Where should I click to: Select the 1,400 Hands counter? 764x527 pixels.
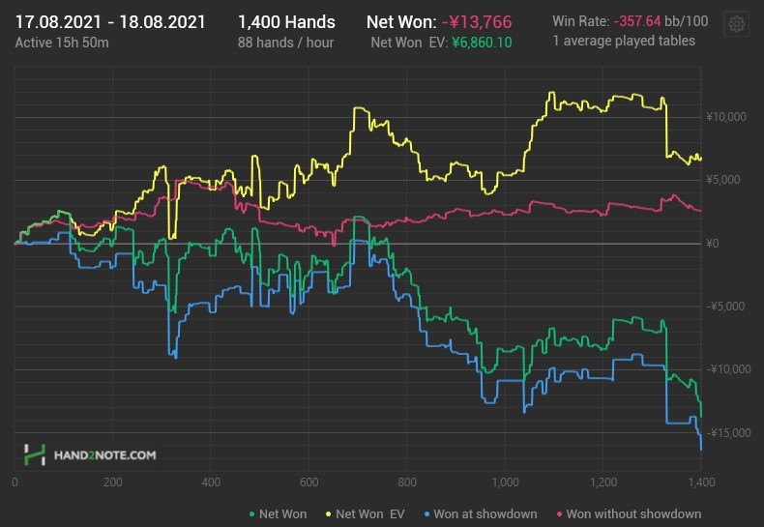point(286,21)
